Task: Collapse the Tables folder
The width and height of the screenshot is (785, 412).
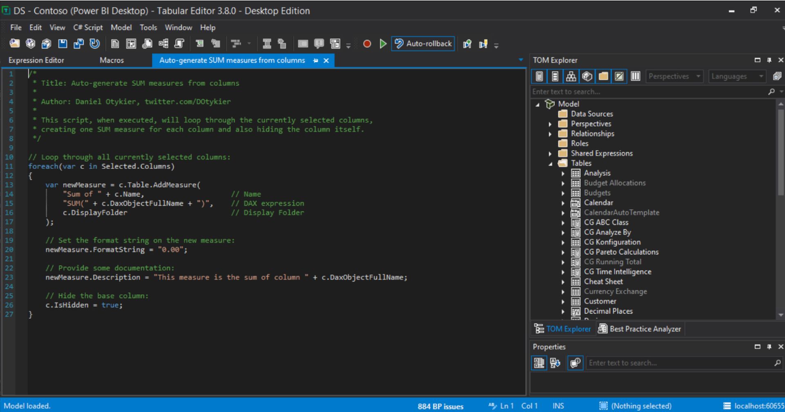Action: 550,163
